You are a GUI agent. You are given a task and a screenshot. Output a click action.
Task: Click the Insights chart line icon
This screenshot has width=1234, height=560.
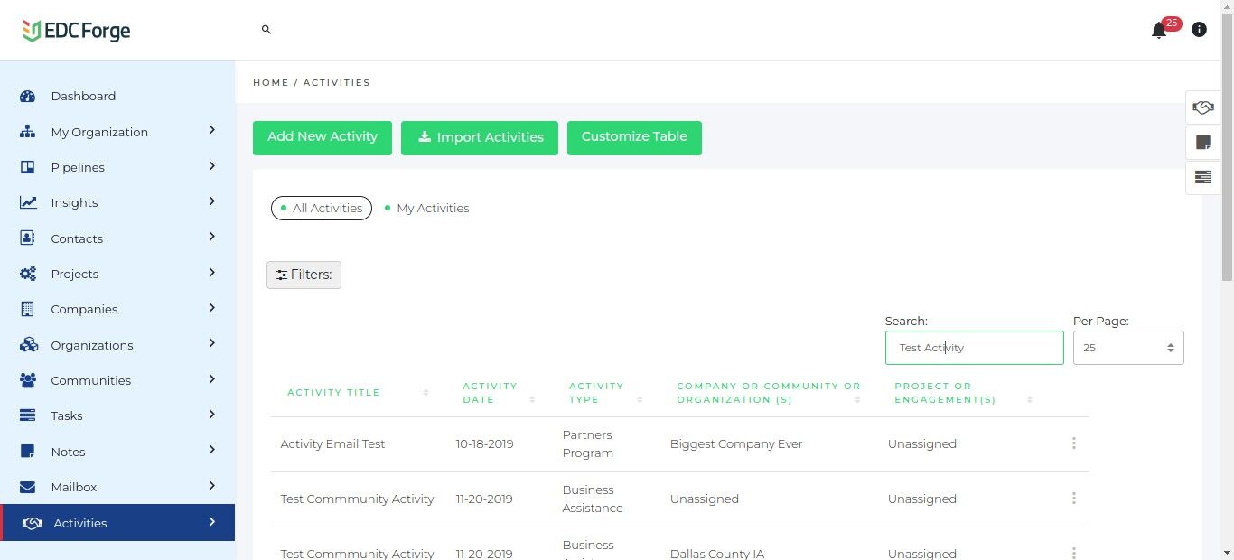(28, 202)
